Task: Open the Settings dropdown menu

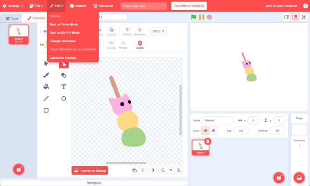Action: coord(13,6)
